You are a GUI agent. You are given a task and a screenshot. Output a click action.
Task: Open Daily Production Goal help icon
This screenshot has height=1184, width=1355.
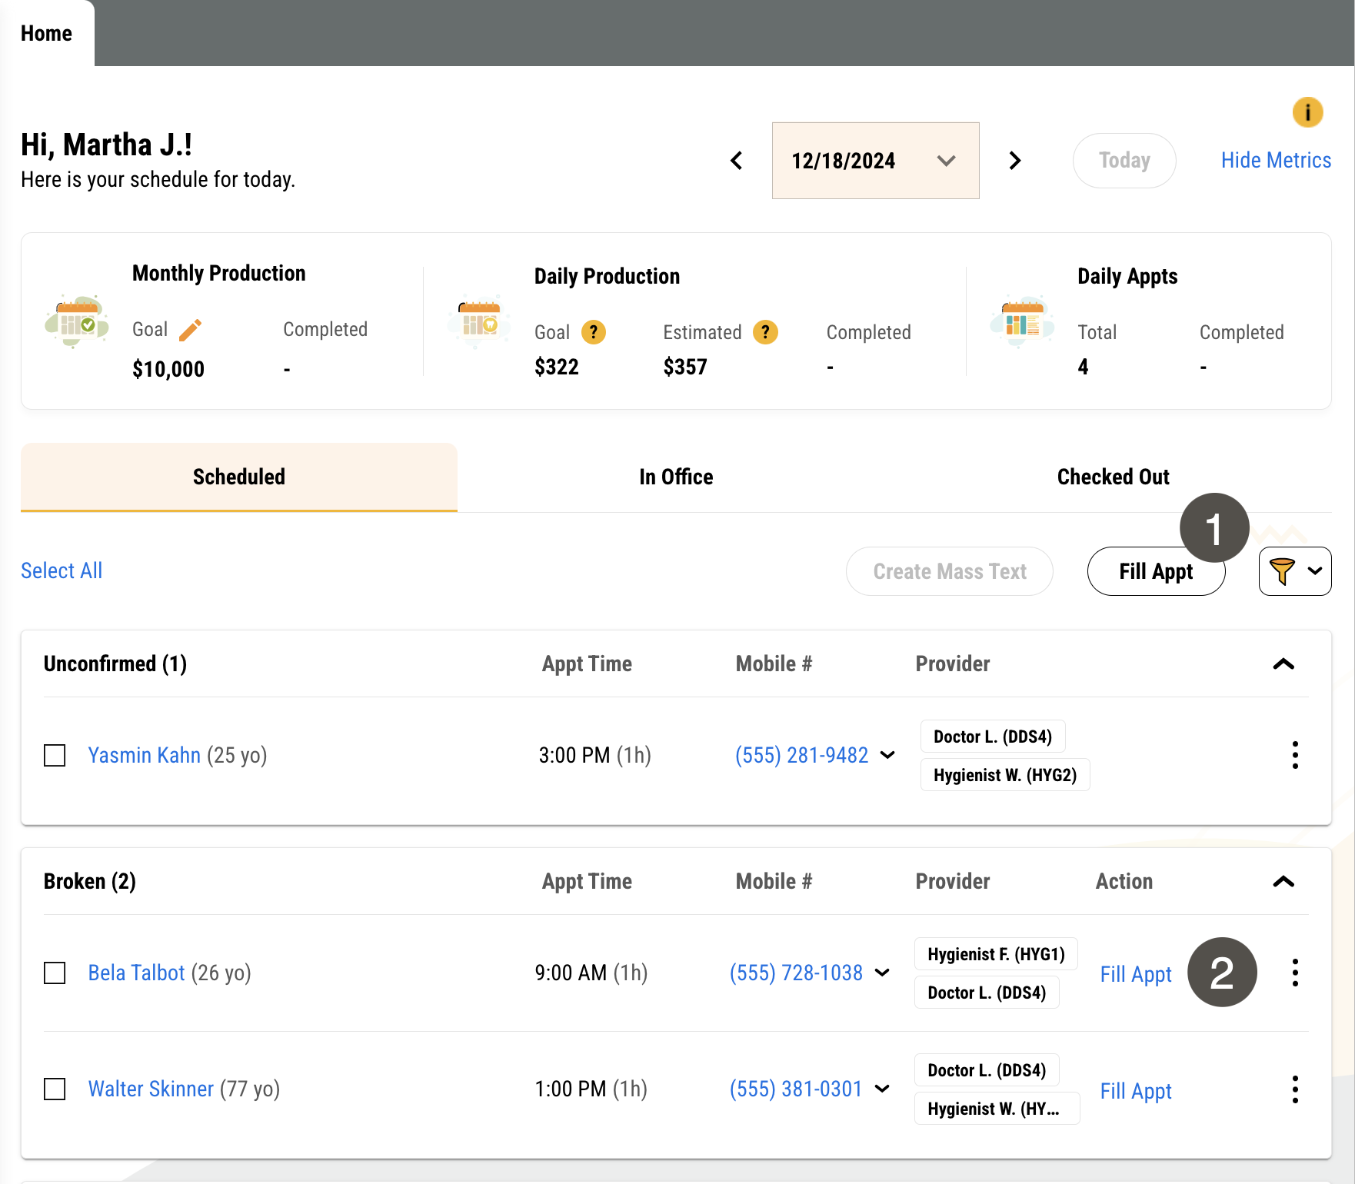[x=593, y=332]
